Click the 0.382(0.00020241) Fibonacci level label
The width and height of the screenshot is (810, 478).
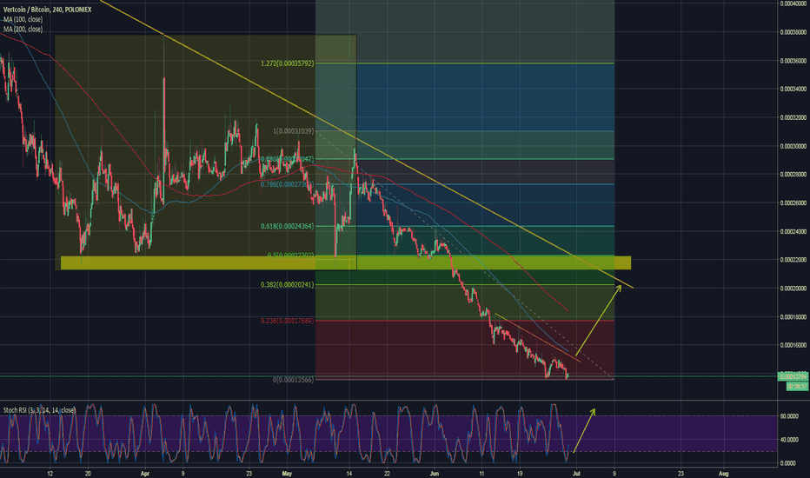[x=287, y=285]
